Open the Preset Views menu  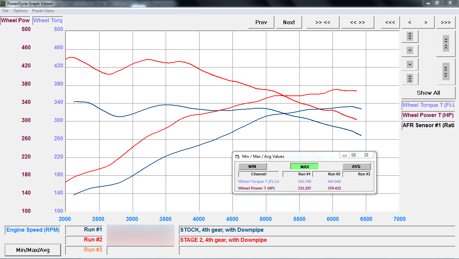point(43,11)
